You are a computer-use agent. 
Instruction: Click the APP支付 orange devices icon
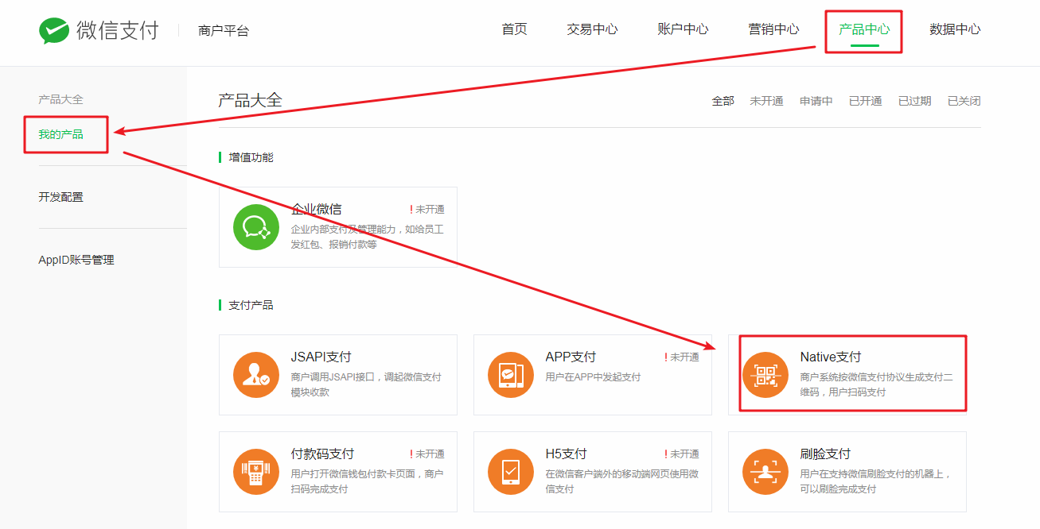click(x=511, y=375)
